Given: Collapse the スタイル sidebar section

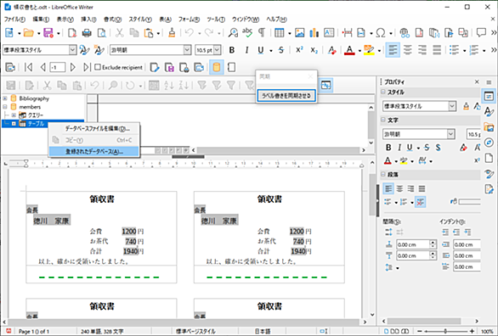Looking at the screenshot, I should point(383,92).
